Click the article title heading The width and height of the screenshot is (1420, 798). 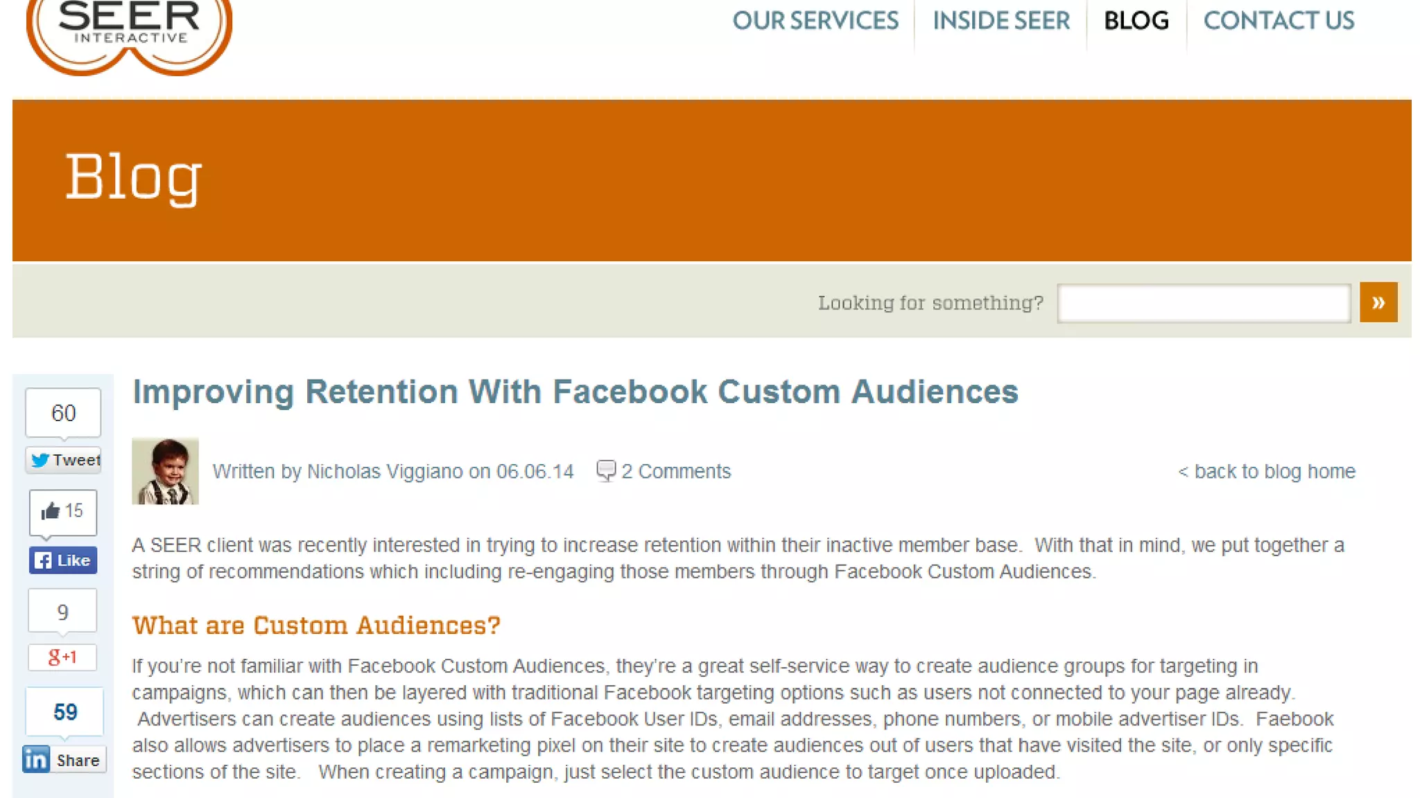(575, 392)
